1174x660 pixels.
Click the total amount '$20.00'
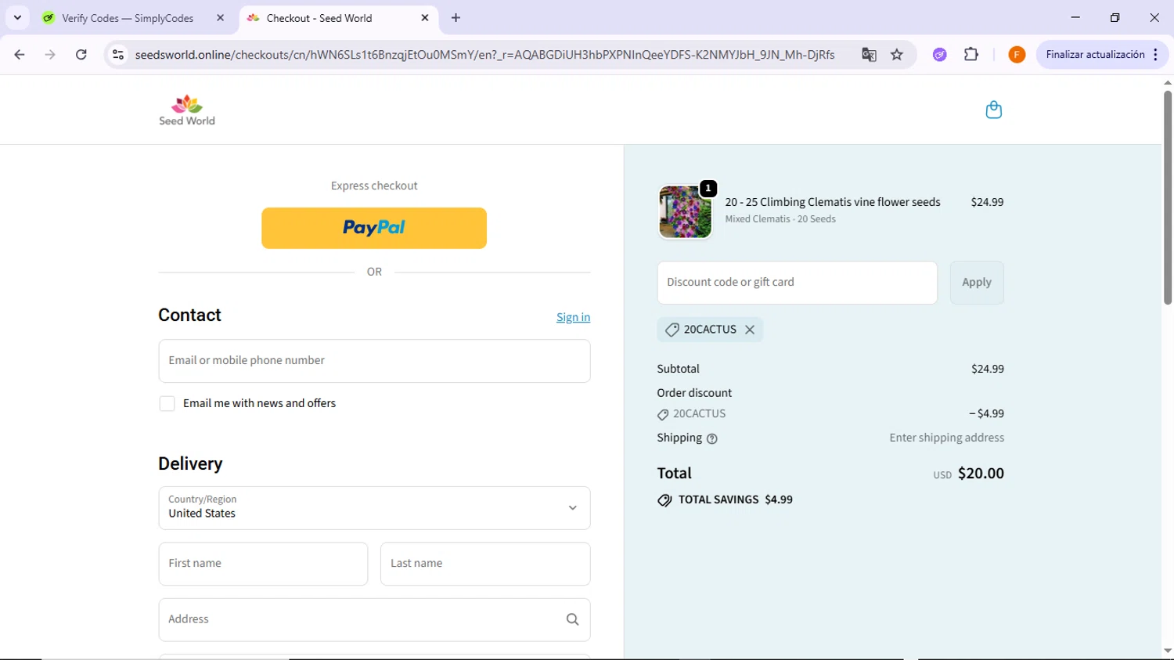tap(981, 473)
